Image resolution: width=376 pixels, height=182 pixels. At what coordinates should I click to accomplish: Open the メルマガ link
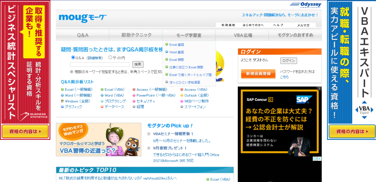tap(303, 25)
